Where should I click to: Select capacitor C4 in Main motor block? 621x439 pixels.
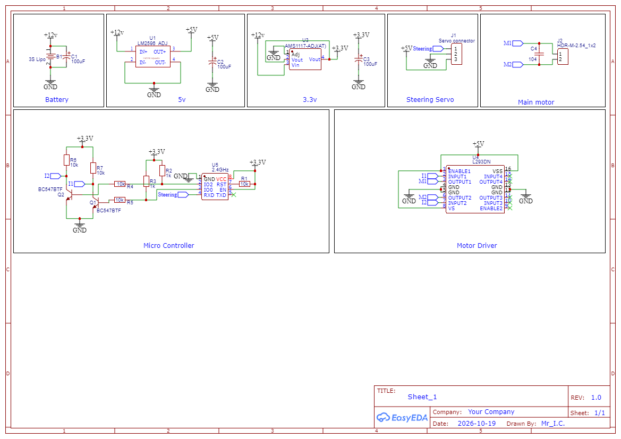pyautogui.click(x=539, y=54)
